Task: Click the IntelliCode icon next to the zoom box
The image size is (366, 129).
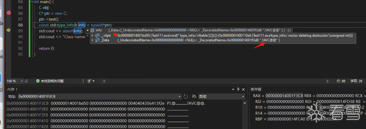Action: [26, 81]
